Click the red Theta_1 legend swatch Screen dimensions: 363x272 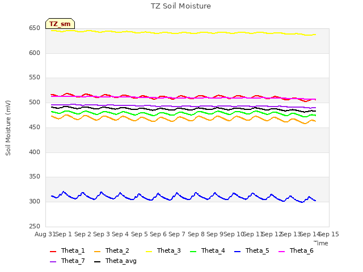[x=53, y=252]
